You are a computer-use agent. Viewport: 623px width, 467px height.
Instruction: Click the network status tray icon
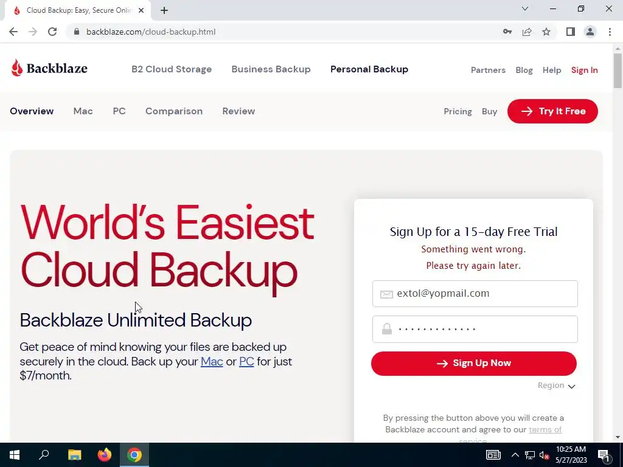pyautogui.click(x=530, y=455)
